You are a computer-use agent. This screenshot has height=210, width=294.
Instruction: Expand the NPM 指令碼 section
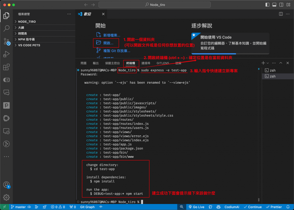(44, 39)
